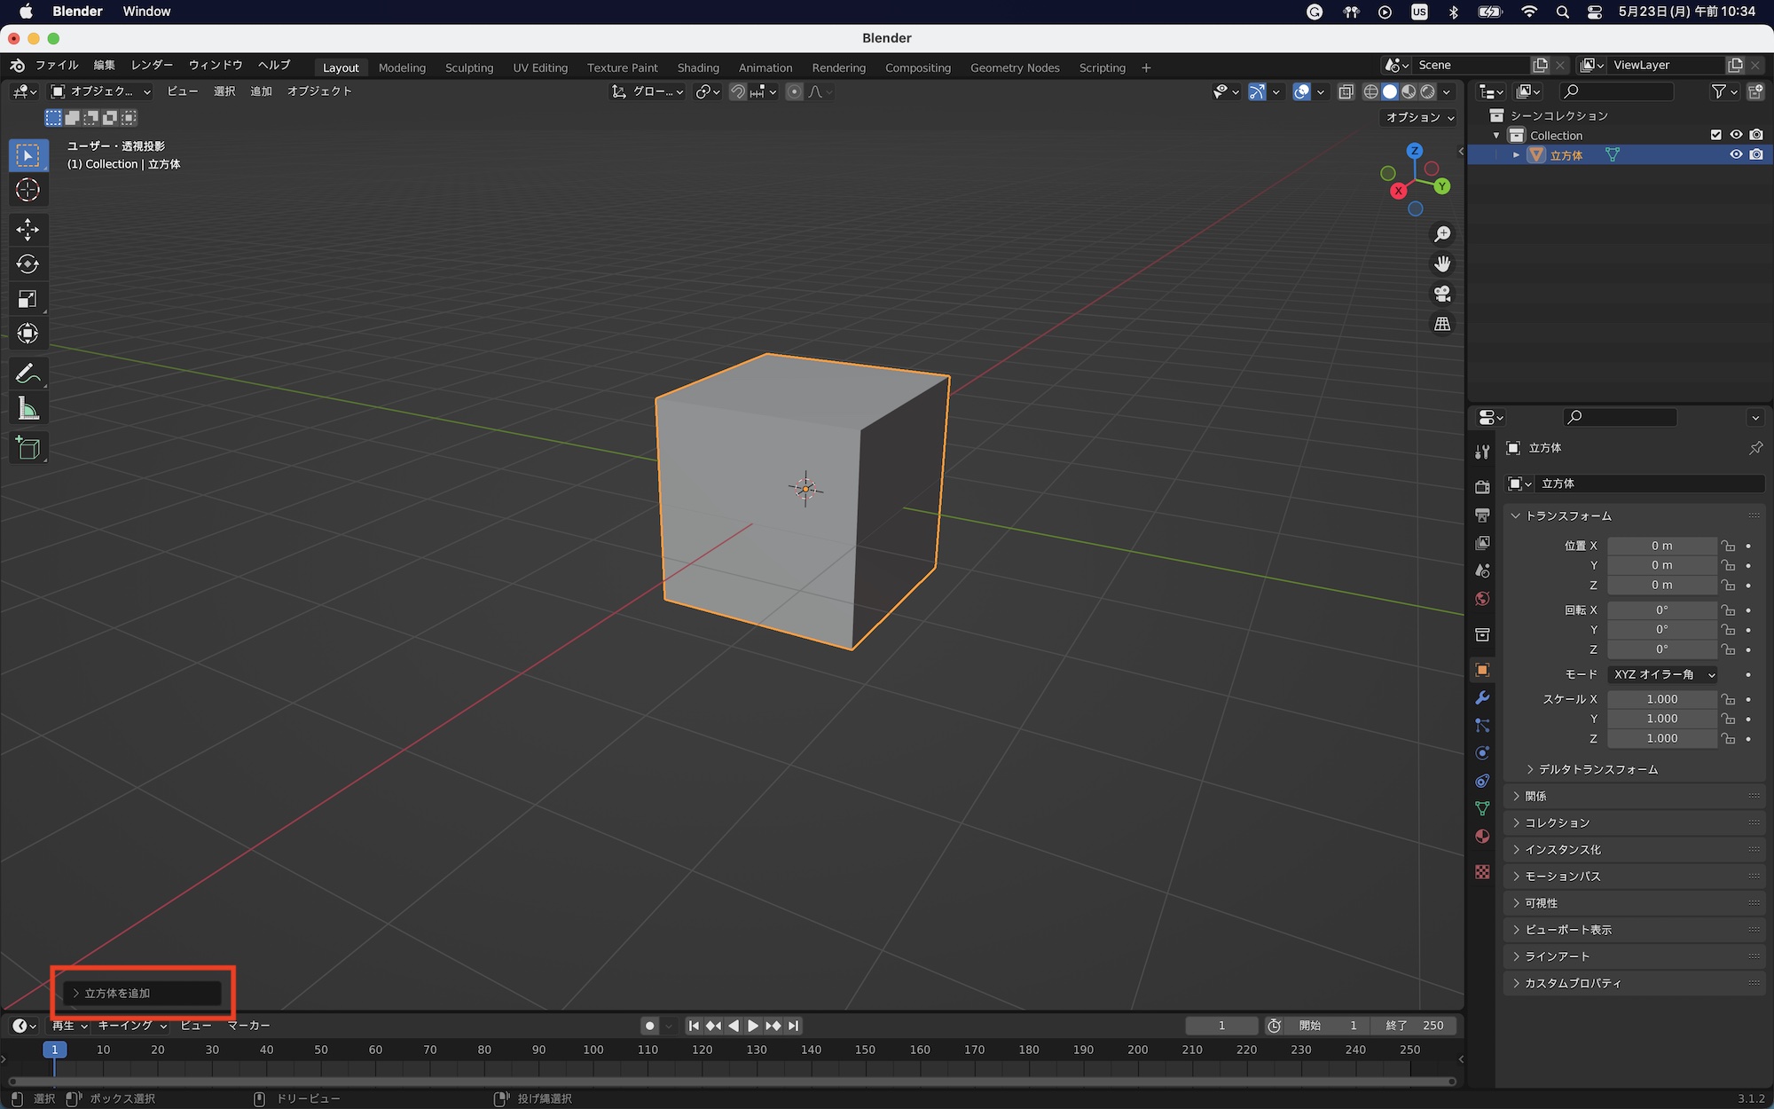Open the レンダー menu
The width and height of the screenshot is (1774, 1109).
(x=152, y=65)
